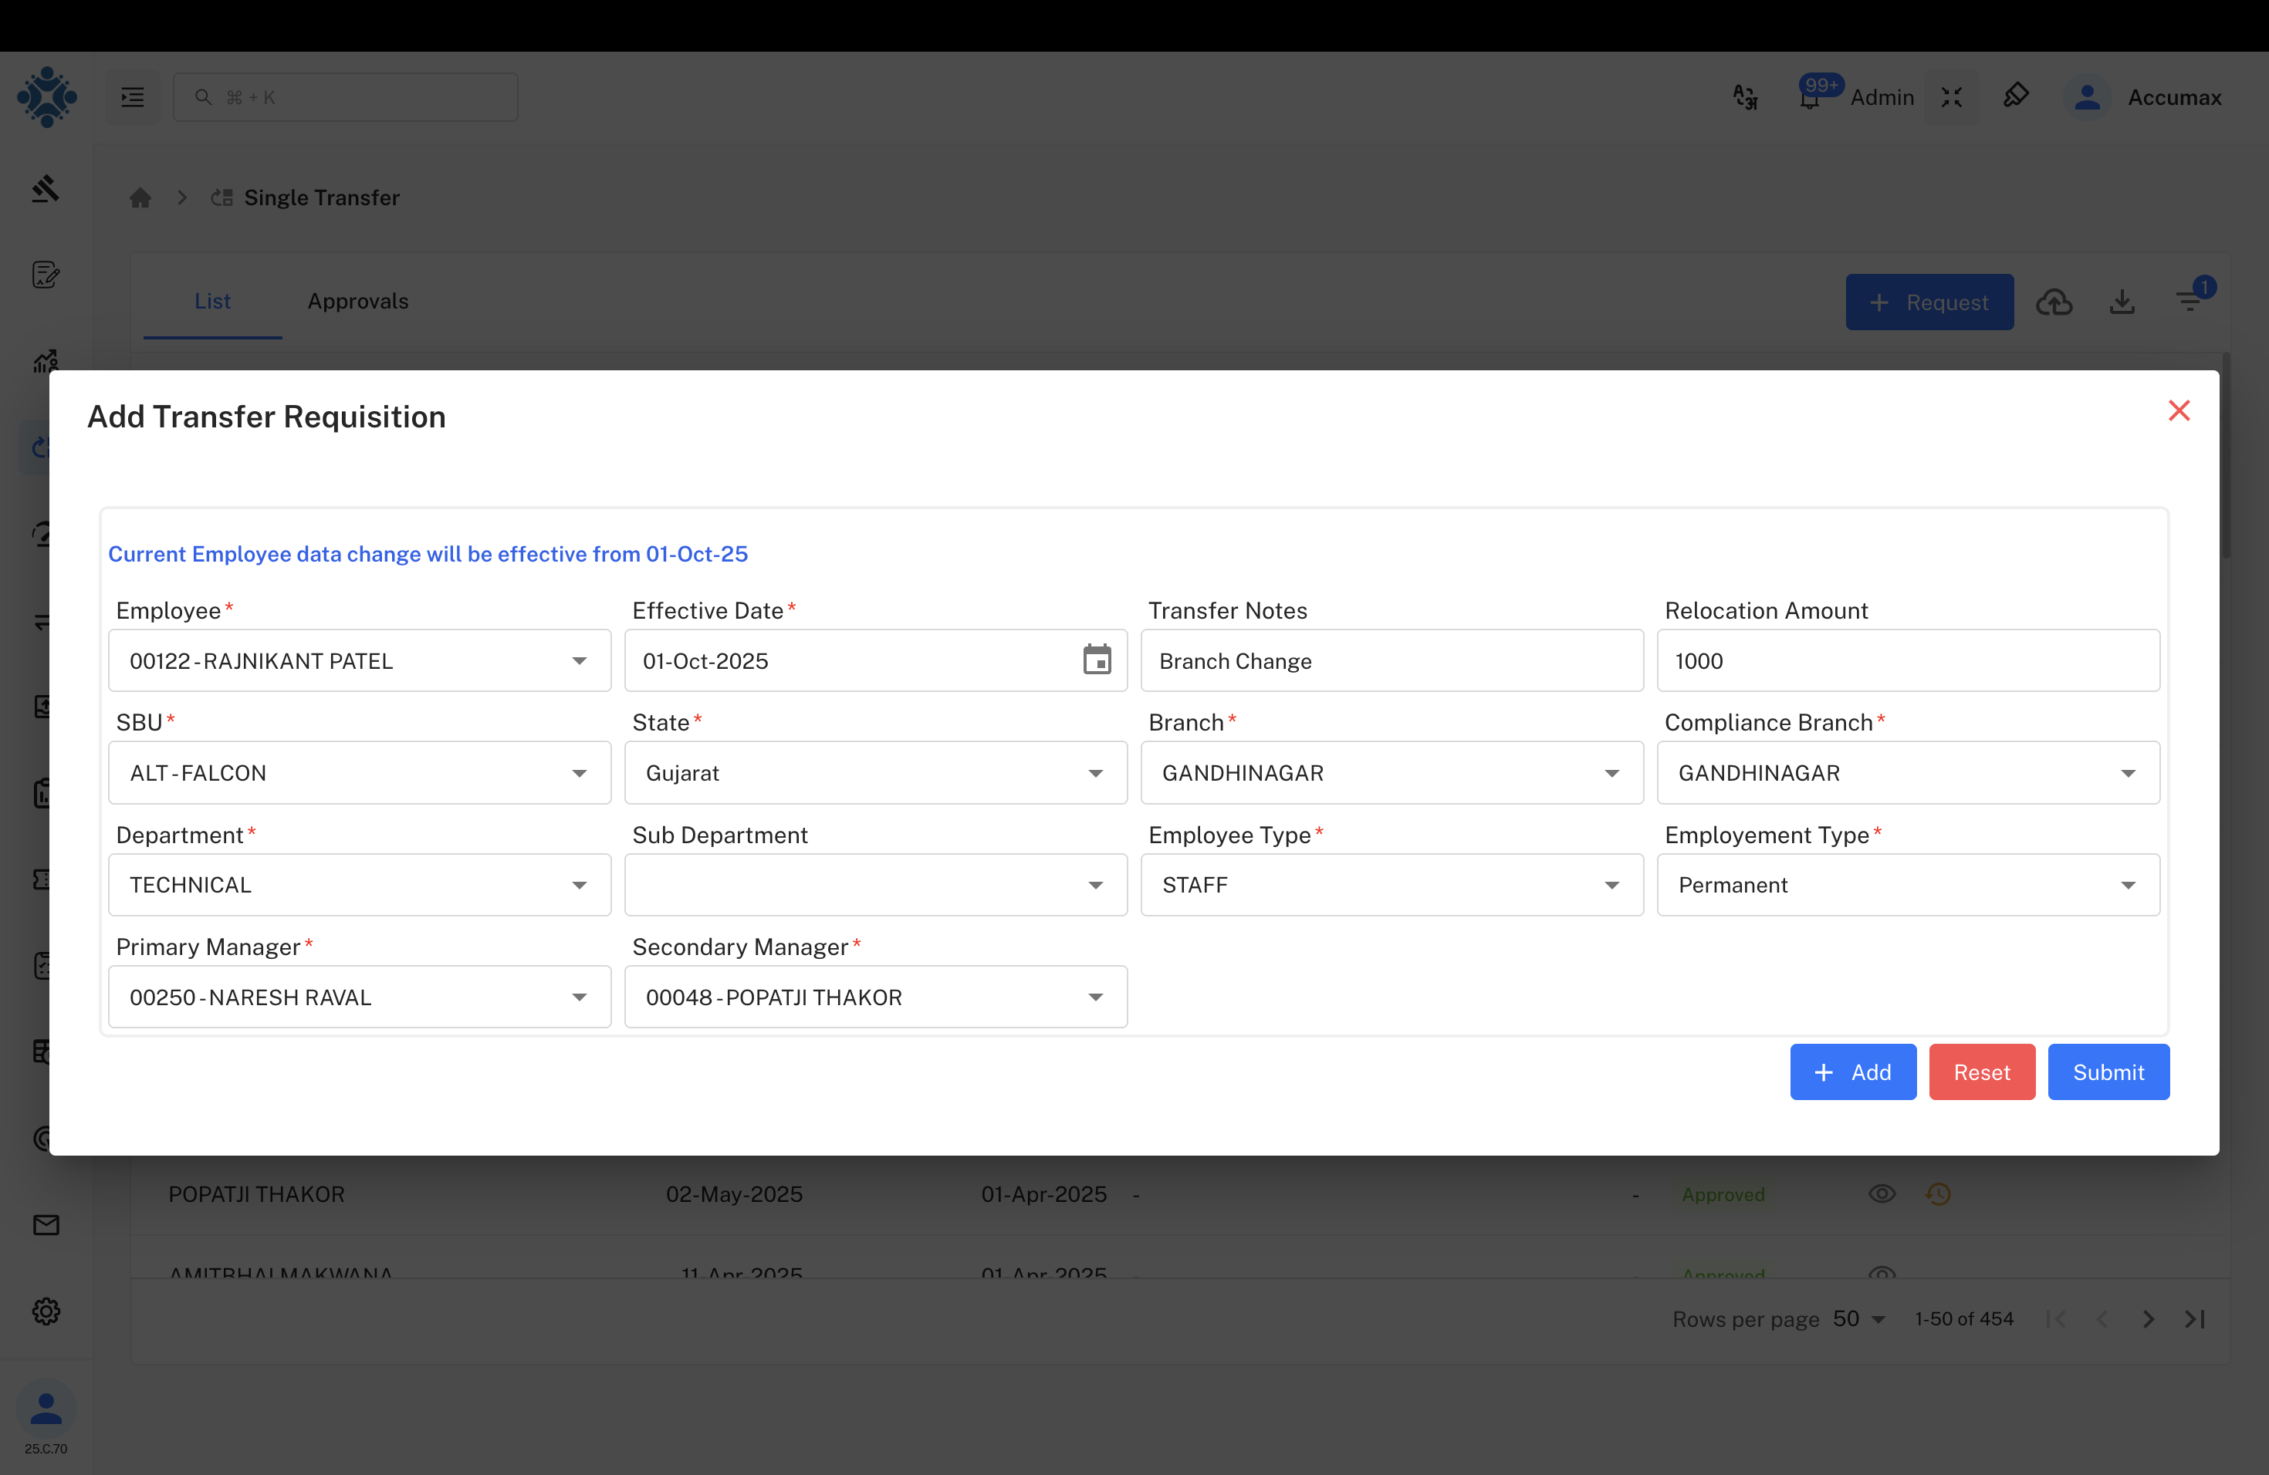Click the home icon in the breadcrumb
This screenshot has height=1475, width=2269.
(140, 197)
